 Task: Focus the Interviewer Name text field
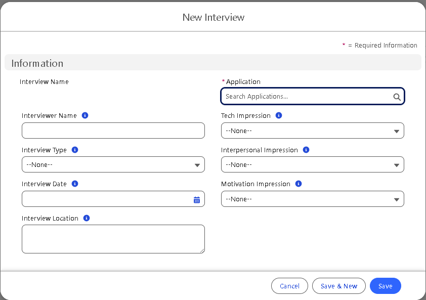pos(113,131)
